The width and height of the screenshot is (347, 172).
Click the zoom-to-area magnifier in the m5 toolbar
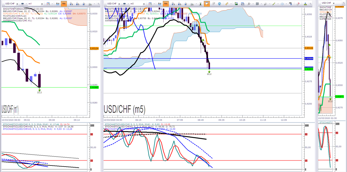pos(192,4)
